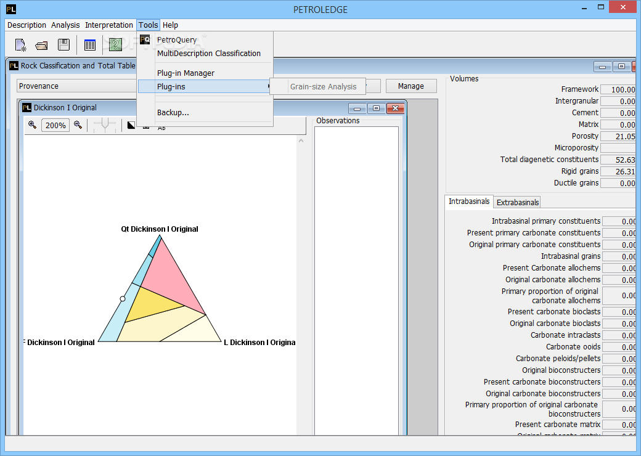Open the table view toolbar icon
641x456 pixels.
[x=89, y=45]
